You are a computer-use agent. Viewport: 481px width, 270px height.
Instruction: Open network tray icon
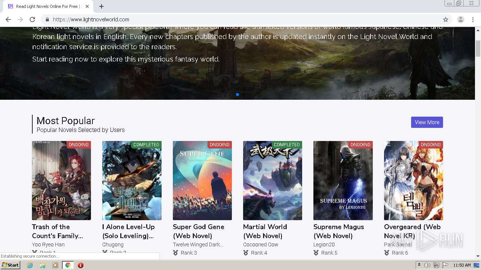(436, 265)
